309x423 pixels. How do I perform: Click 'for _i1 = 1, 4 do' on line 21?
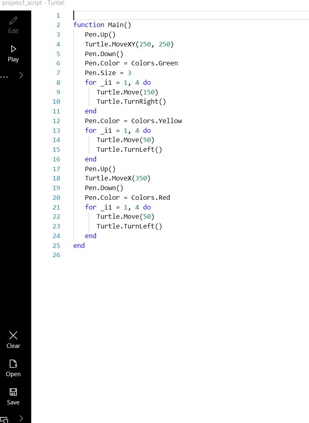pos(118,207)
